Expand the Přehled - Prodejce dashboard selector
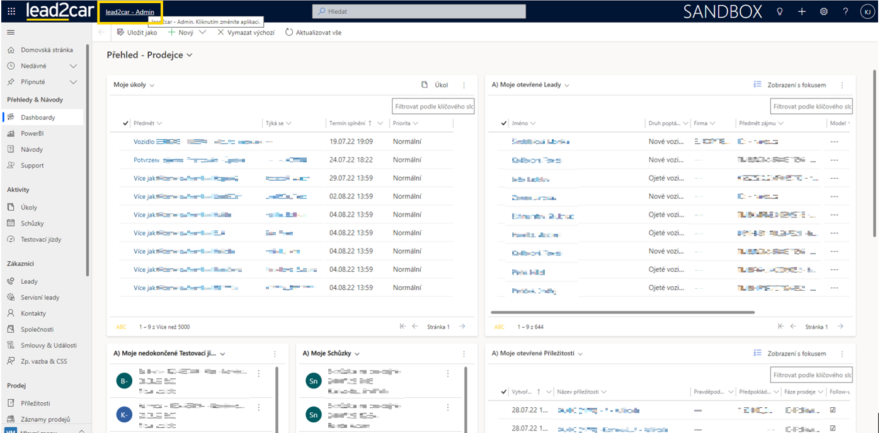880x433 pixels. (190, 55)
